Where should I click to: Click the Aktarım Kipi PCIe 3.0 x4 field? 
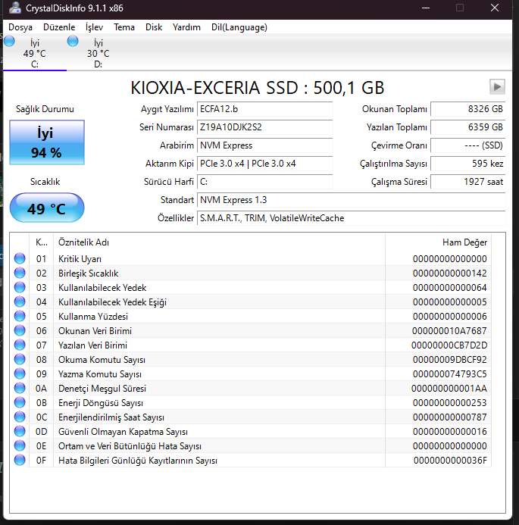265,164
